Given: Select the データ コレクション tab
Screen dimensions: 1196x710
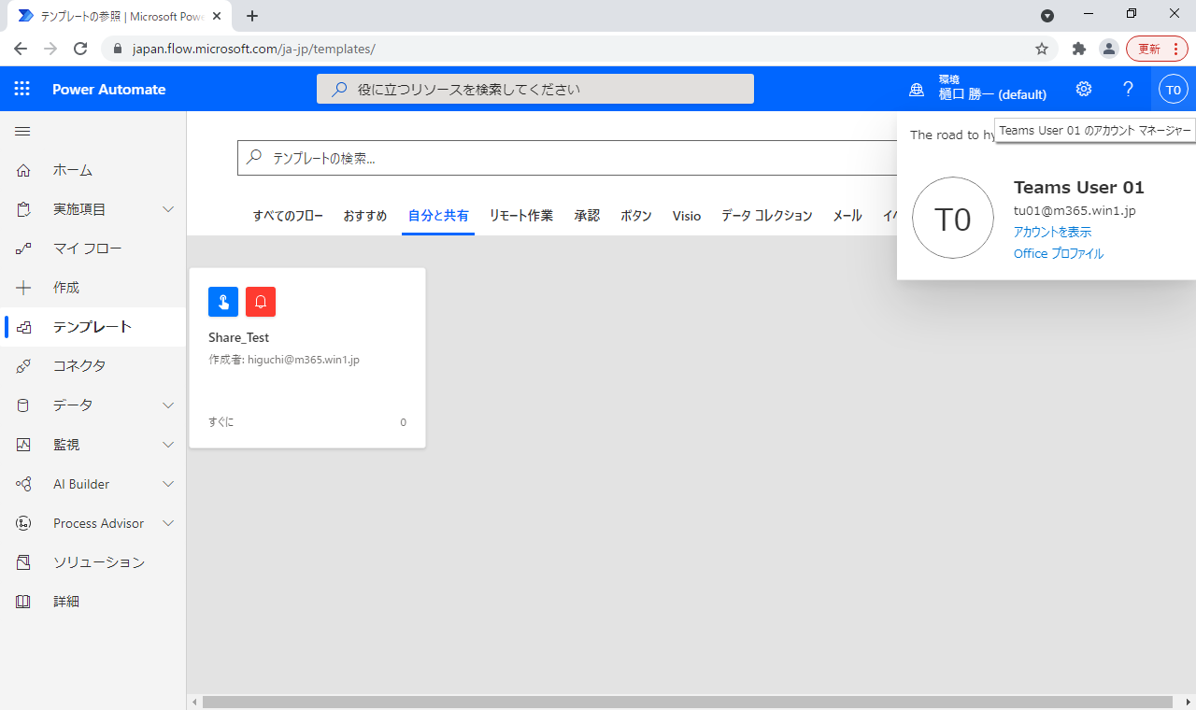Looking at the screenshot, I should click(767, 216).
